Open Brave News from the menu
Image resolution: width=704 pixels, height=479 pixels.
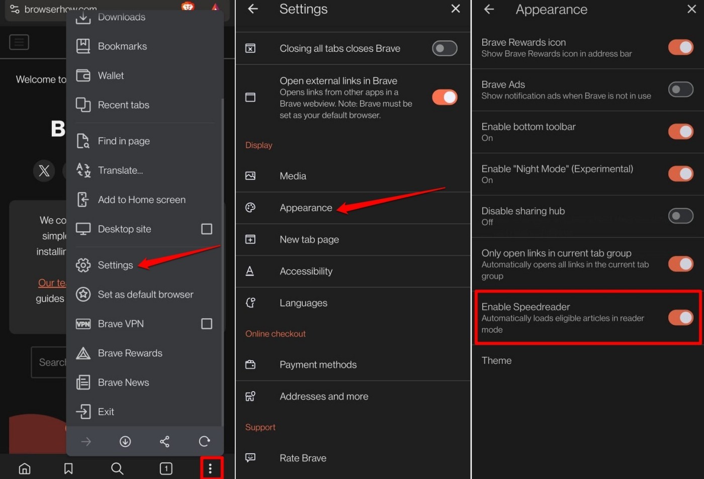[145, 382]
